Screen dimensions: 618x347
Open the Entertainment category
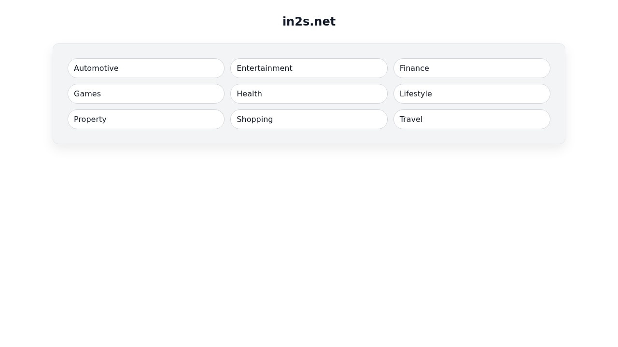[x=309, y=68]
